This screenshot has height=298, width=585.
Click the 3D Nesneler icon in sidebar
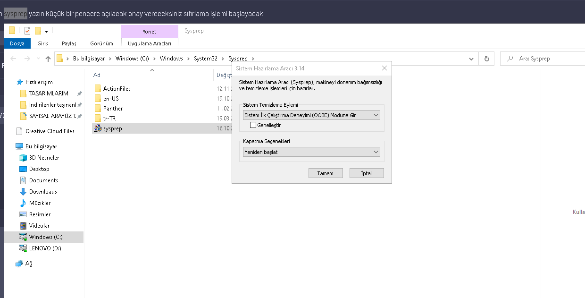23,158
